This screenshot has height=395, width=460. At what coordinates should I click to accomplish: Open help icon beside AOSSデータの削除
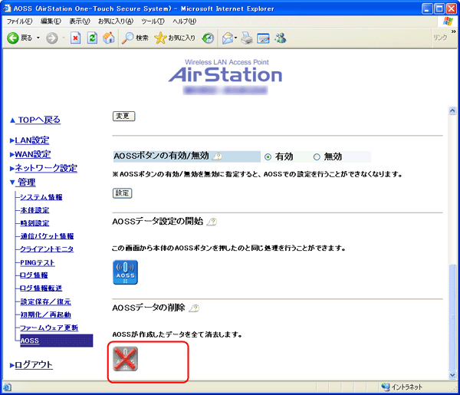[x=194, y=308]
